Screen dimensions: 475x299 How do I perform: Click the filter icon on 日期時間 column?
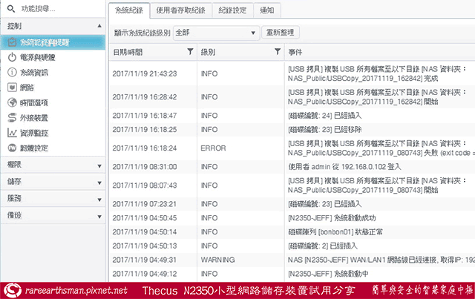[x=191, y=52]
